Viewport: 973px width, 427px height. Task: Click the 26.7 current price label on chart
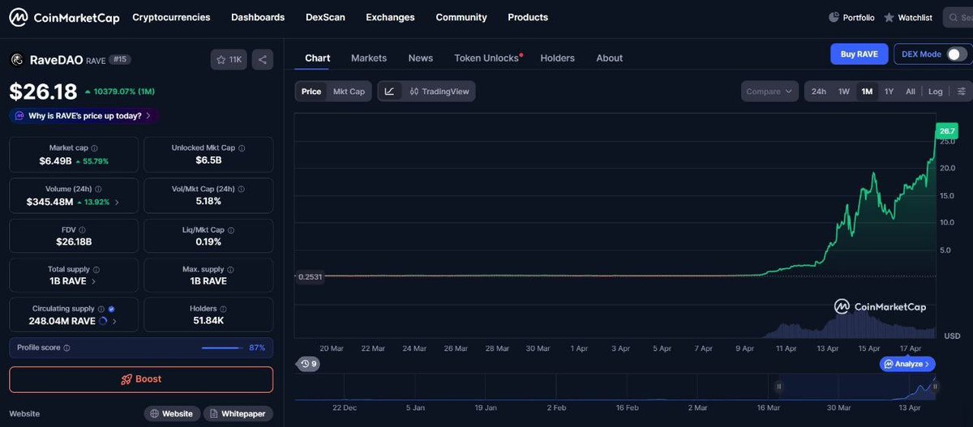(x=946, y=130)
